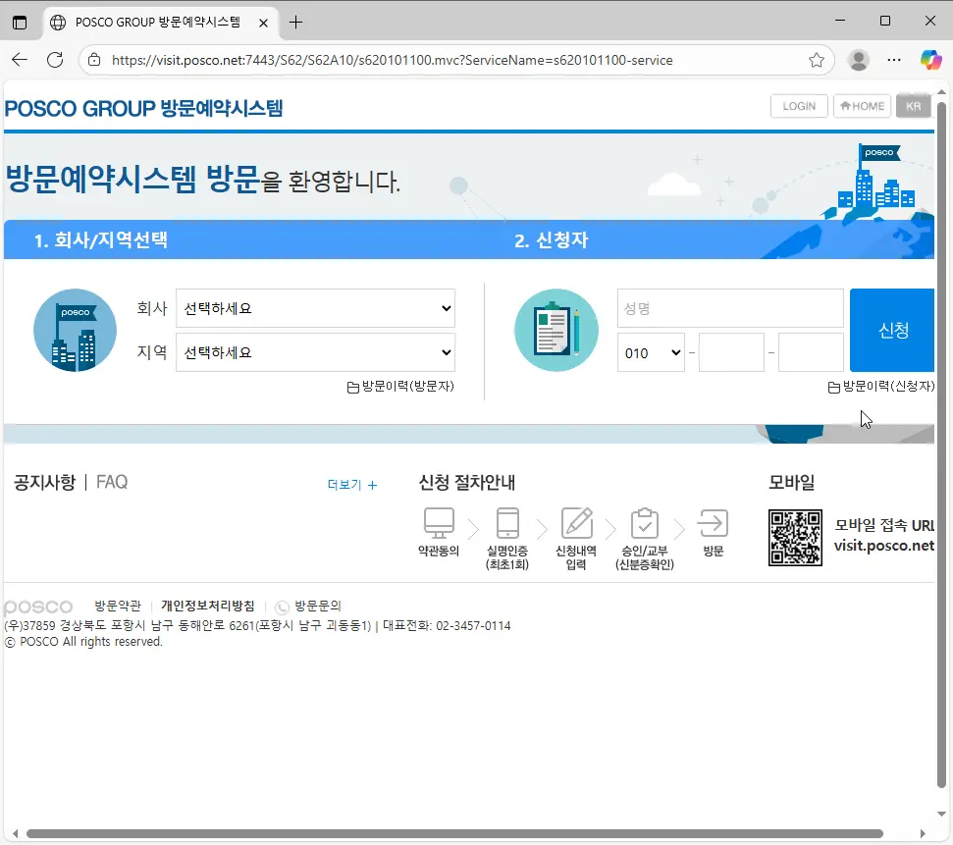Click the POSCO building illustration icon
This screenshot has height=845, width=953.
tap(75, 330)
